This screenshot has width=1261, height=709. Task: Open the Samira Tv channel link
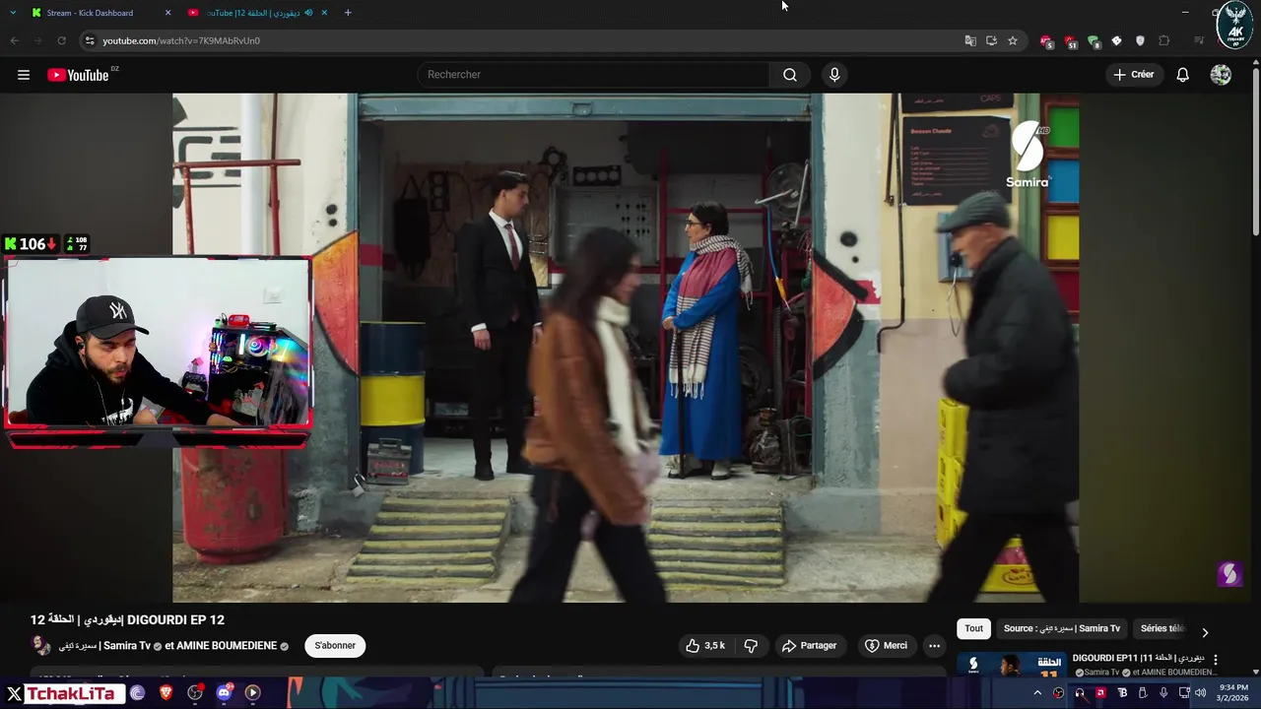[104, 646]
